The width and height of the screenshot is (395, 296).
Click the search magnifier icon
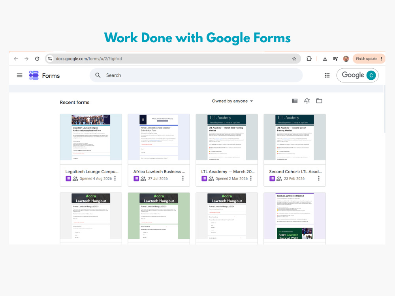98,75
